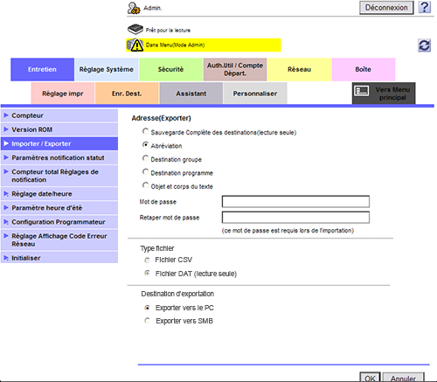Open Auth.Util / Compte Départ. tab

pyautogui.click(x=235, y=69)
